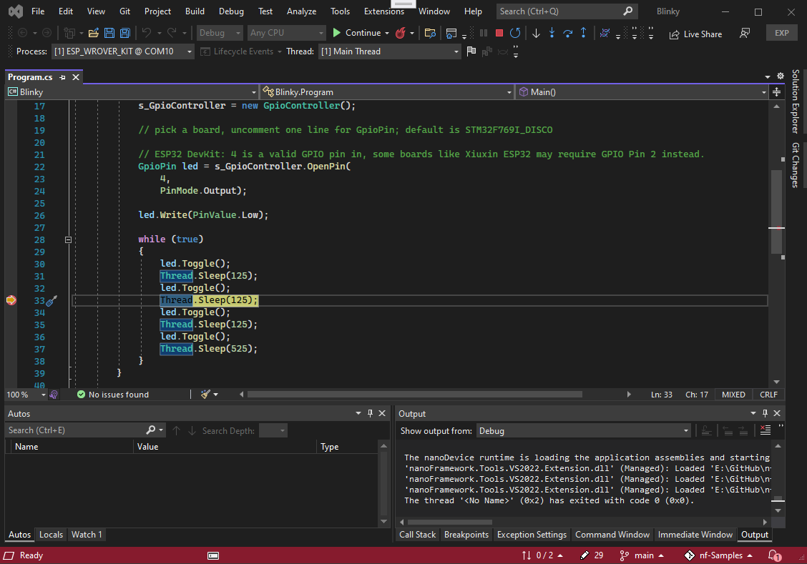Stop debugging with the red square icon
This screenshot has height=564, width=807.
498,32
